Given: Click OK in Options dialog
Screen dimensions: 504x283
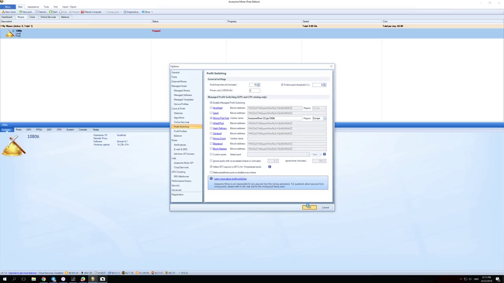Looking at the screenshot, I should tap(309, 208).
